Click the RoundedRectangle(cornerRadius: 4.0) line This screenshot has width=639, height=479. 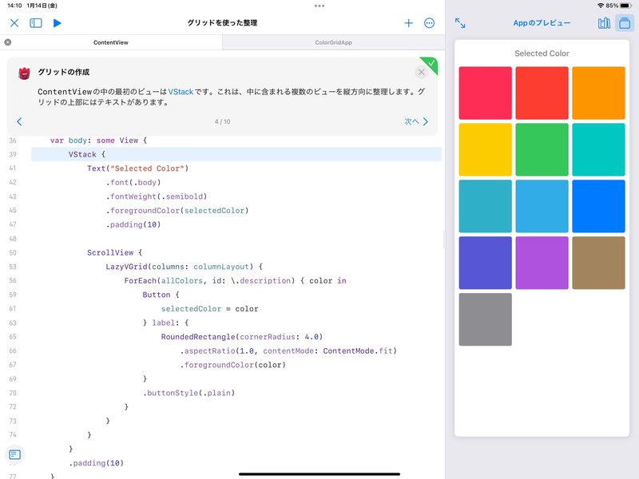point(242,337)
